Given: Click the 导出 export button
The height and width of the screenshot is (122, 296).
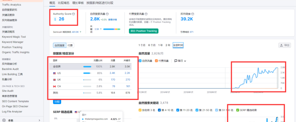Looking at the screenshot, I should pyautogui.click(x=285, y=45).
